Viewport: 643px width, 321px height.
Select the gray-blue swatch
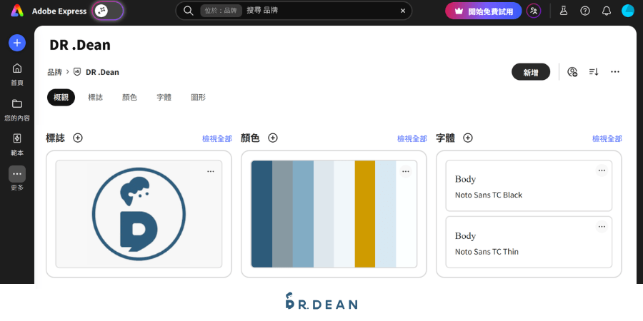point(282,214)
